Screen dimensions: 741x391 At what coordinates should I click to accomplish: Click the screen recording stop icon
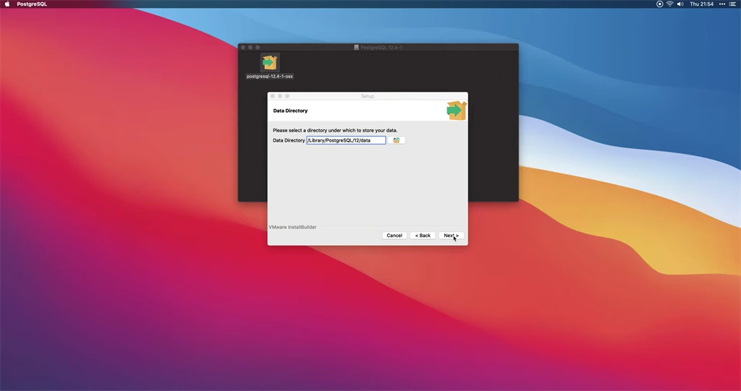(x=660, y=4)
